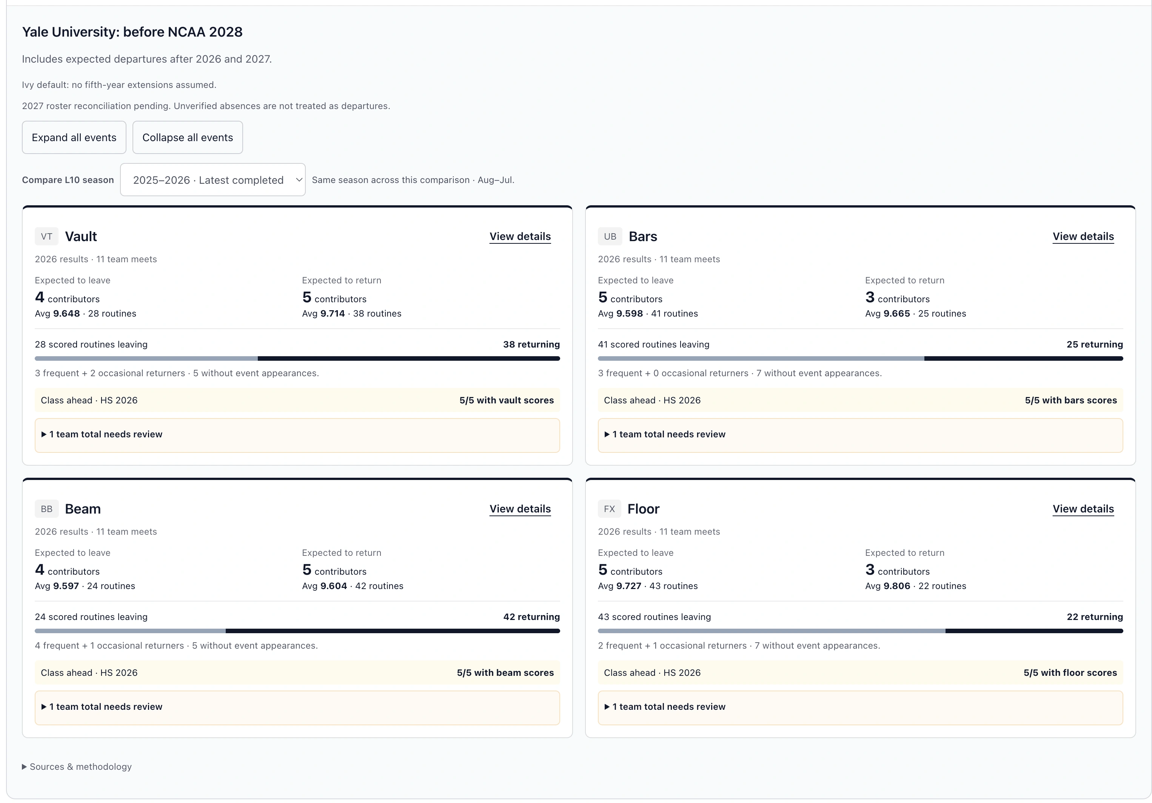Screen dimensions: 1152x803
Task: Click 'Avg 9.806 · 22 routines' in Floor
Action: pos(916,586)
